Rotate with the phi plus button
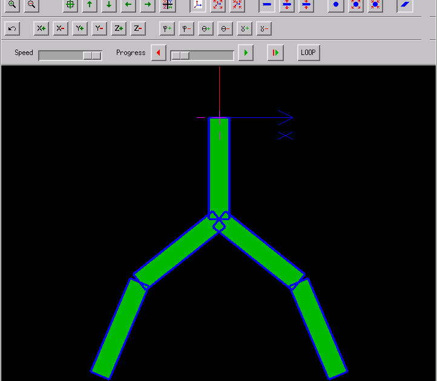The image size is (437, 381). (167, 28)
